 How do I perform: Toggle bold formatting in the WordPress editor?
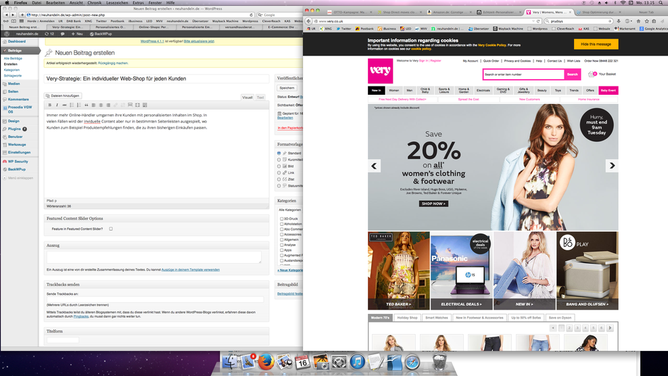50,105
